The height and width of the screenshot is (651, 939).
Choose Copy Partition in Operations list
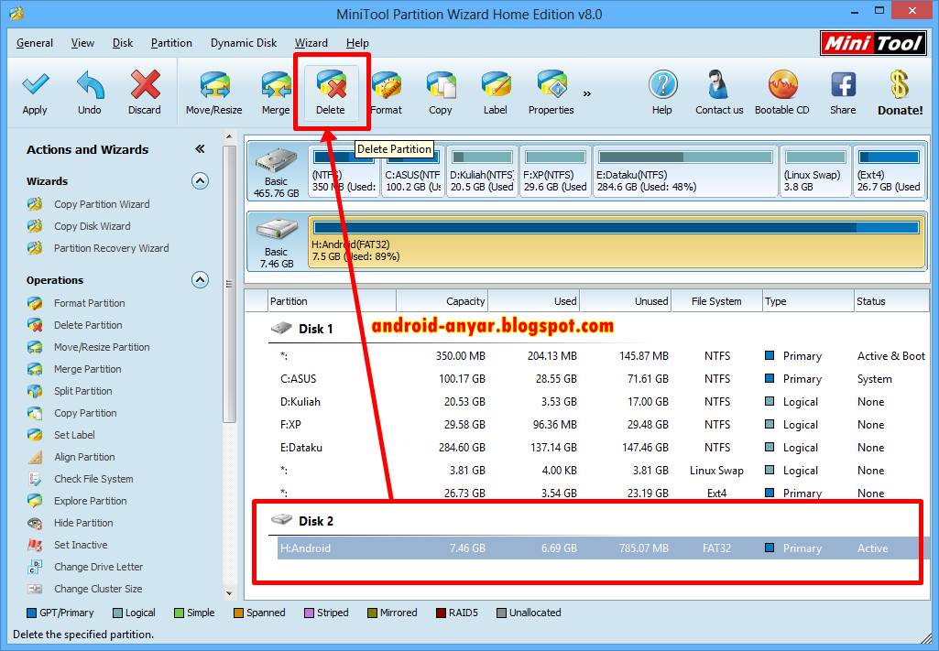point(85,414)
